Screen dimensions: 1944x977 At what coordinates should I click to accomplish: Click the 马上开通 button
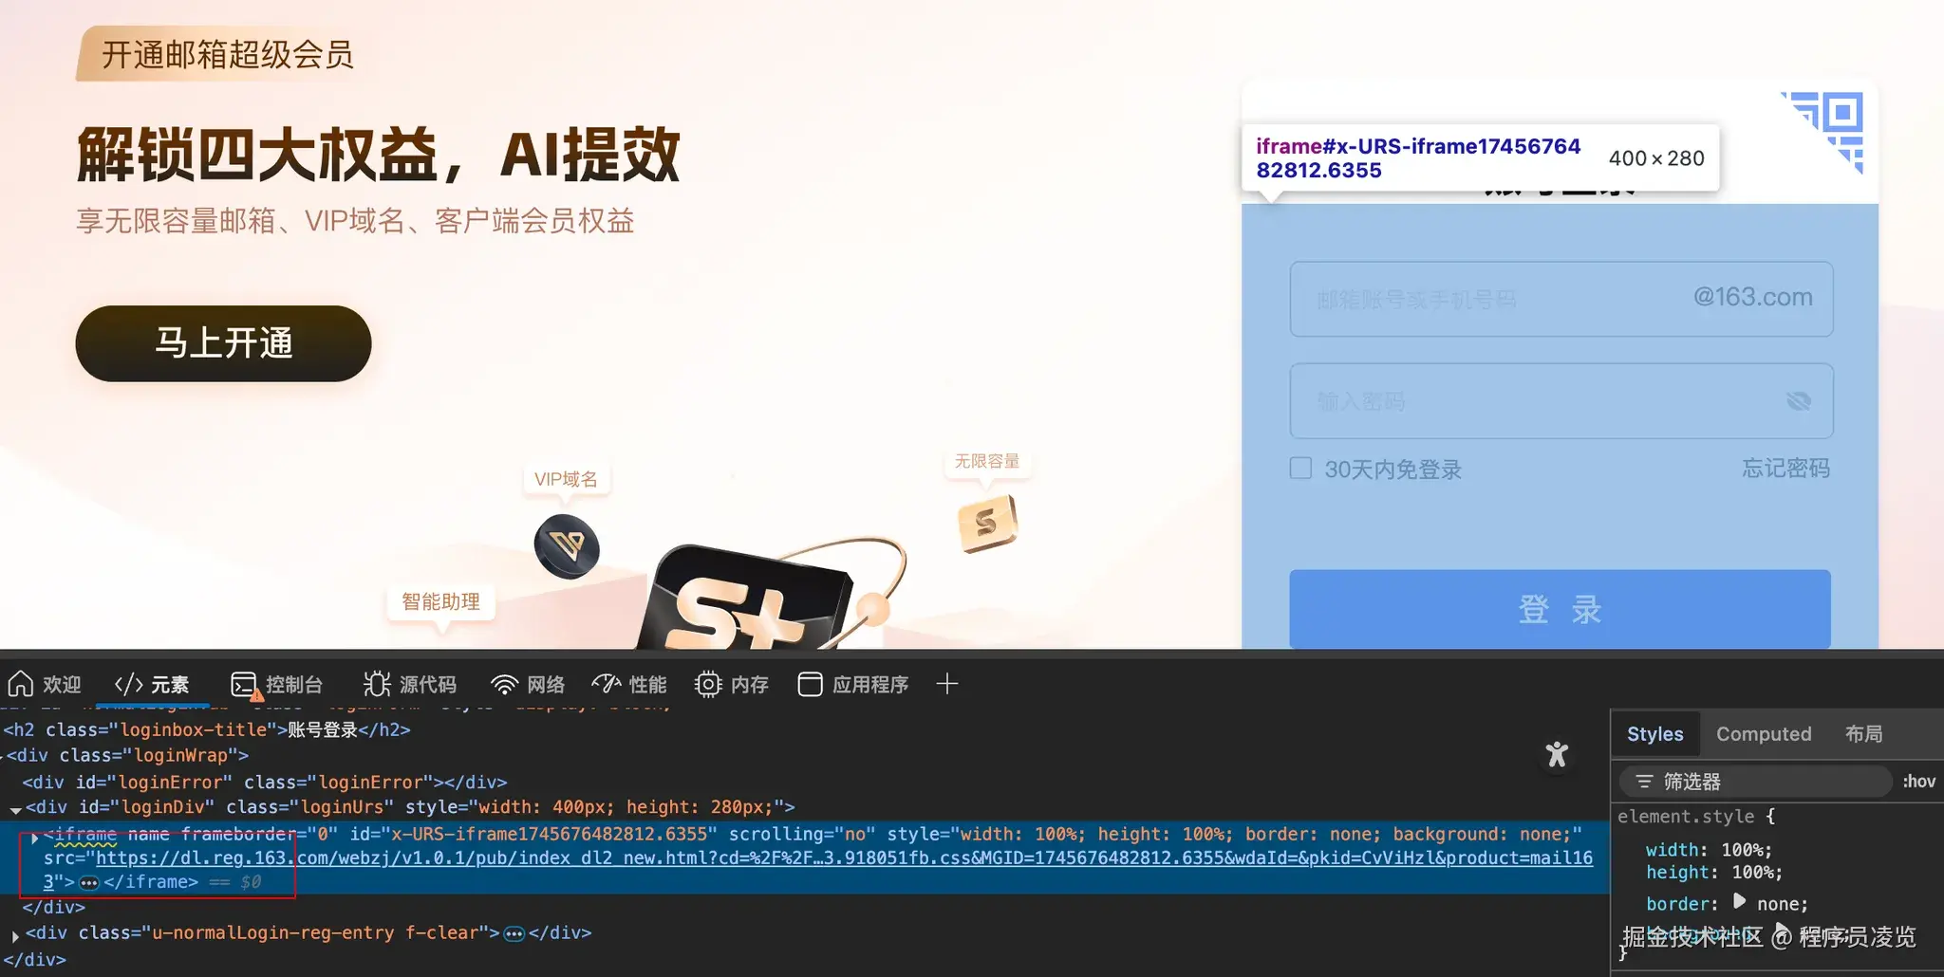click(223, 343)
